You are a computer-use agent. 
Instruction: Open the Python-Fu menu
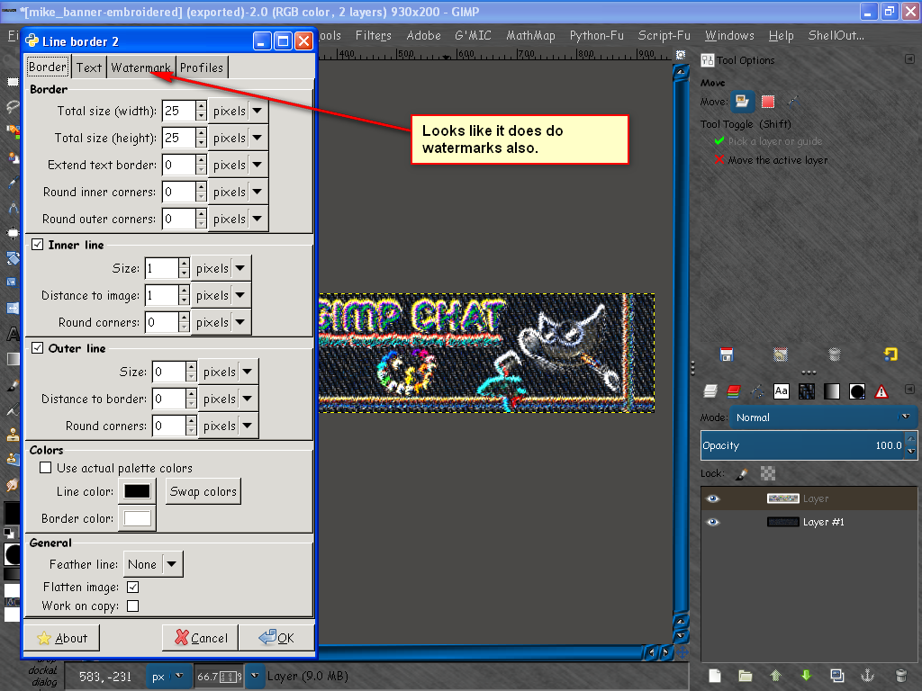tap(596, 35)
